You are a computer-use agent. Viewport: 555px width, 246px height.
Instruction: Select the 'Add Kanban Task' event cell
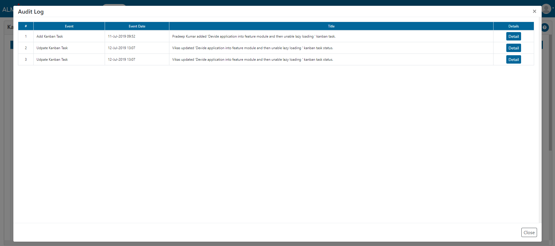point(69,36)
